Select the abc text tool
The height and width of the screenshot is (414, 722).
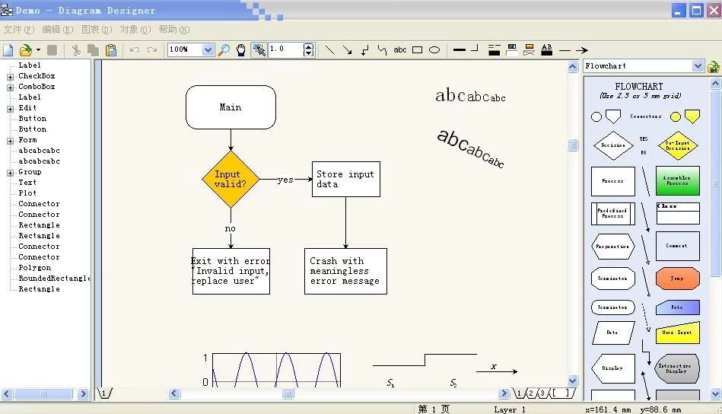point(400,50)
